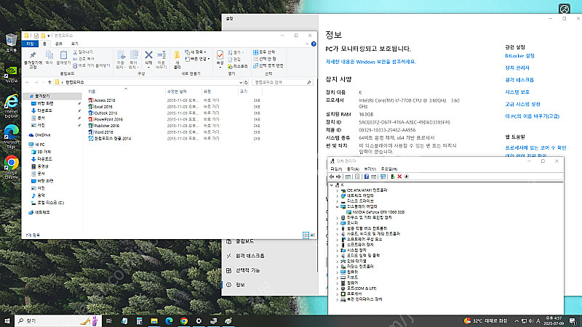This screenshot has height=327, width=582.
Task: Click File Explorer icon in taskbar
Action: click(154, 320)
